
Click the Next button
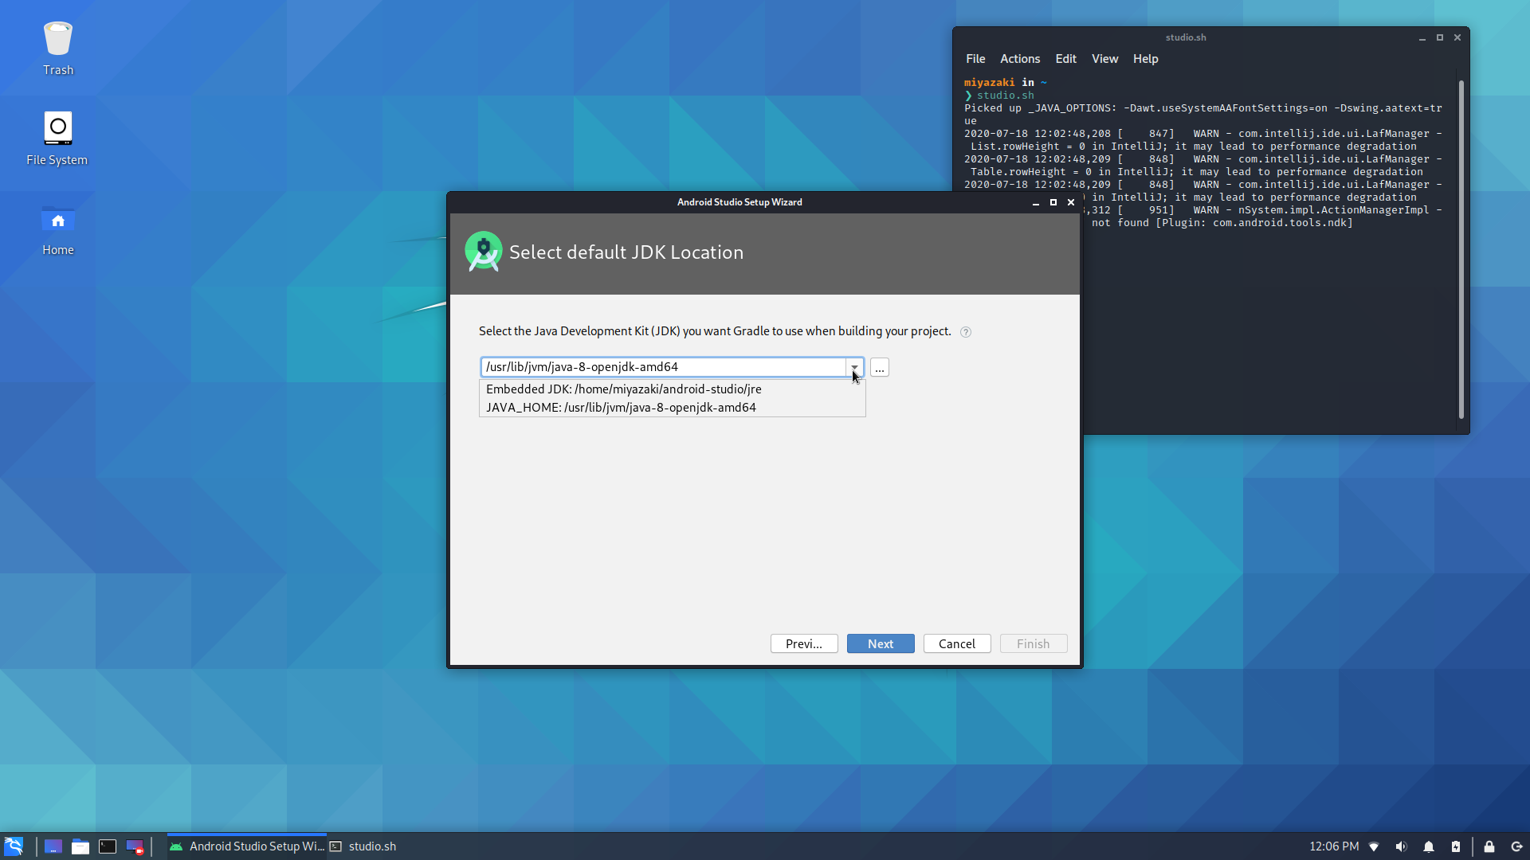pos(880,643)
